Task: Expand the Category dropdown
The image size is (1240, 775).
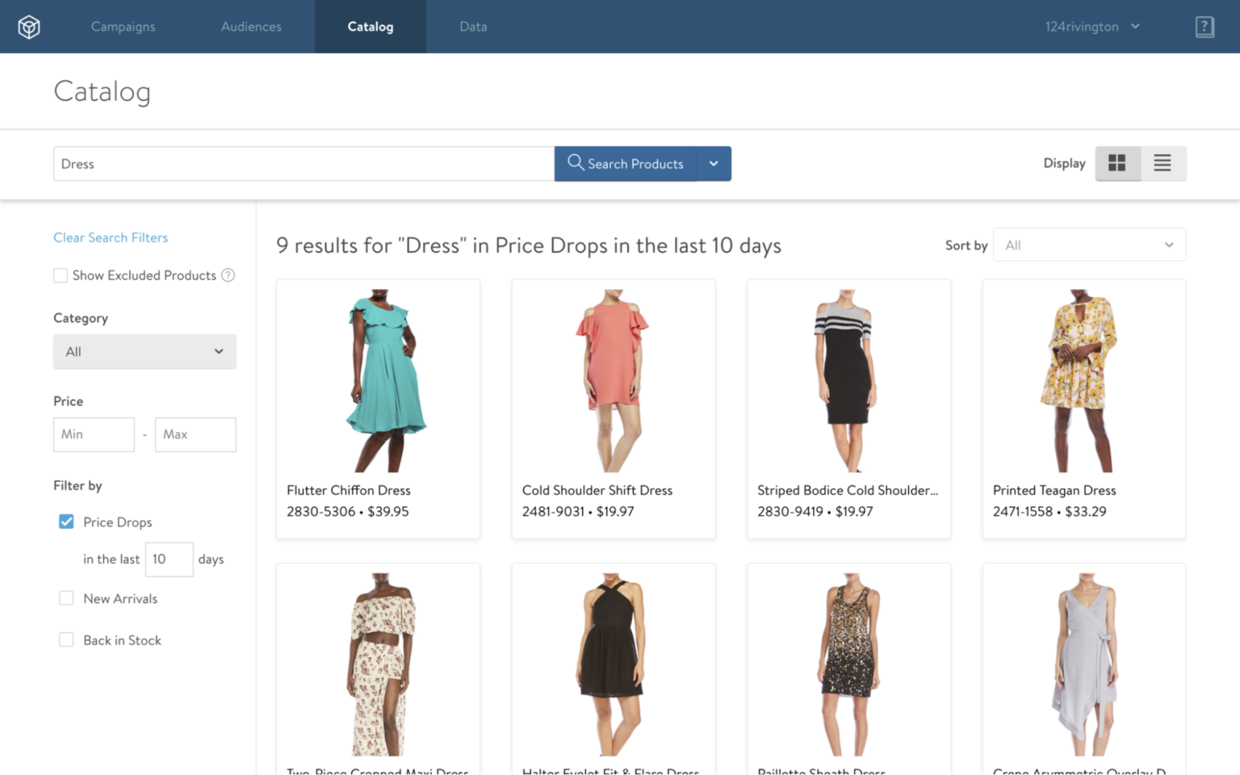Action: (145, 352)
